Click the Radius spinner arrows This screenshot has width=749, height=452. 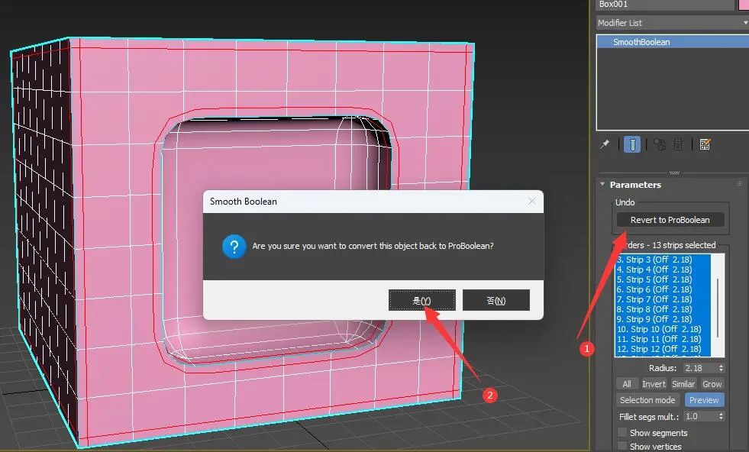pos(722,368)
